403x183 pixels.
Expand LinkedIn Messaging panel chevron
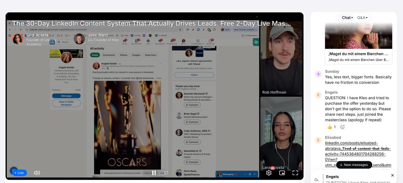pyautogui.click(x=255, y=174)
